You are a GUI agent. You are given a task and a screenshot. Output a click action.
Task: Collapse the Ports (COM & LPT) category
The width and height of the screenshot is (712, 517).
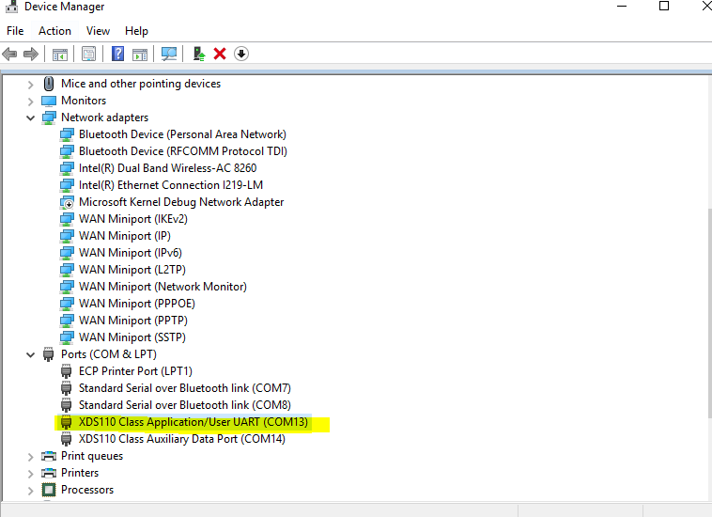30,354
